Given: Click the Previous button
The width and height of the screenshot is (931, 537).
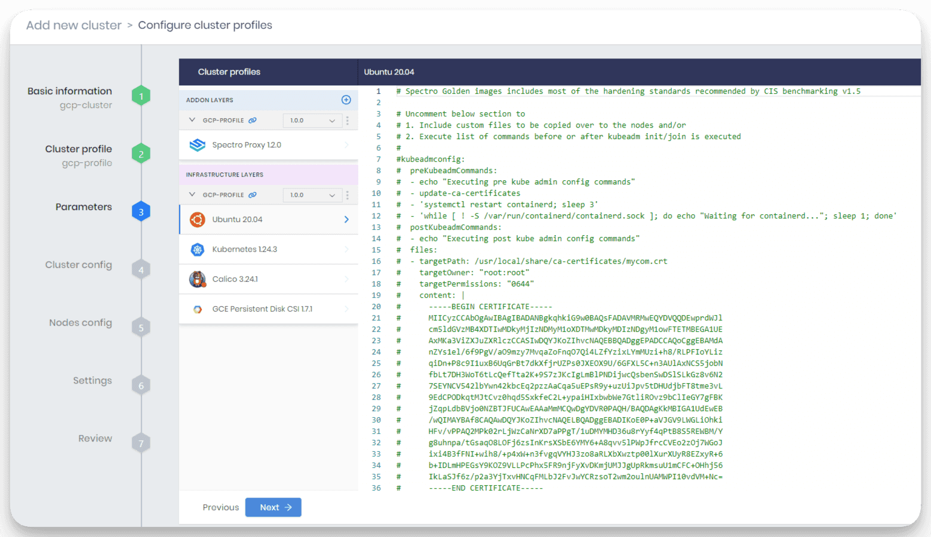Looking at the screenshot, I should tap(220, 507).
